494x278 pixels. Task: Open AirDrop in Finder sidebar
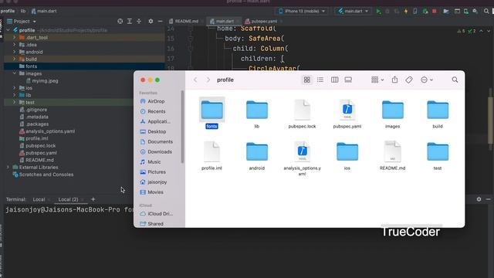pyautogui.click(x=156, y=101)
